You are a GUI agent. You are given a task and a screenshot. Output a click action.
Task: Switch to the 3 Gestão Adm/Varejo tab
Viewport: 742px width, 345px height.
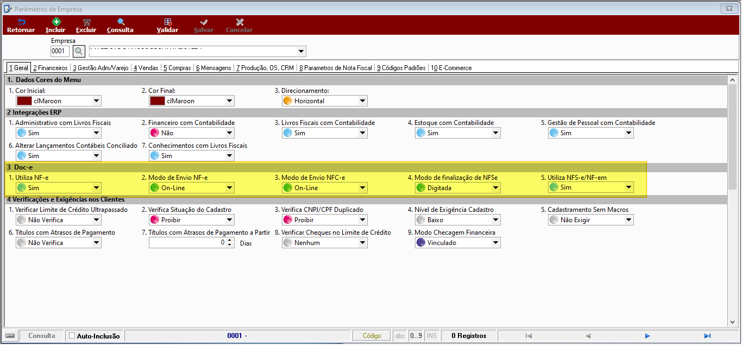(x=101, y=68)
